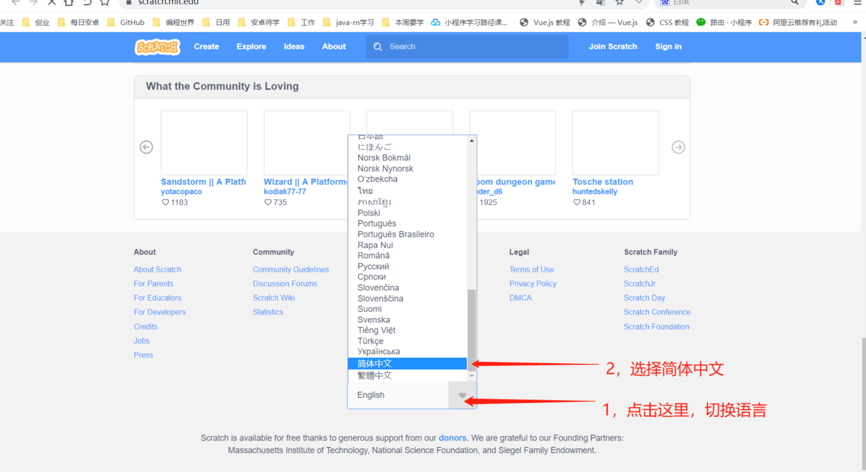
Task: Open the Wizard || A Platformer project thumbnail
Action: point(307,143)
